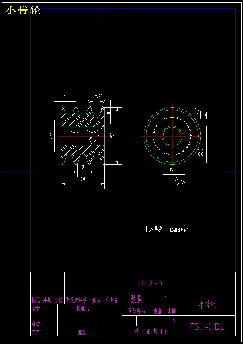Click the 标准化 label
Screen dimensions: 243x344
[83, 309]
